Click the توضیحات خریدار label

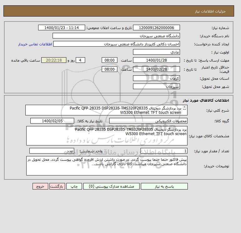click(x=216, y=166)
